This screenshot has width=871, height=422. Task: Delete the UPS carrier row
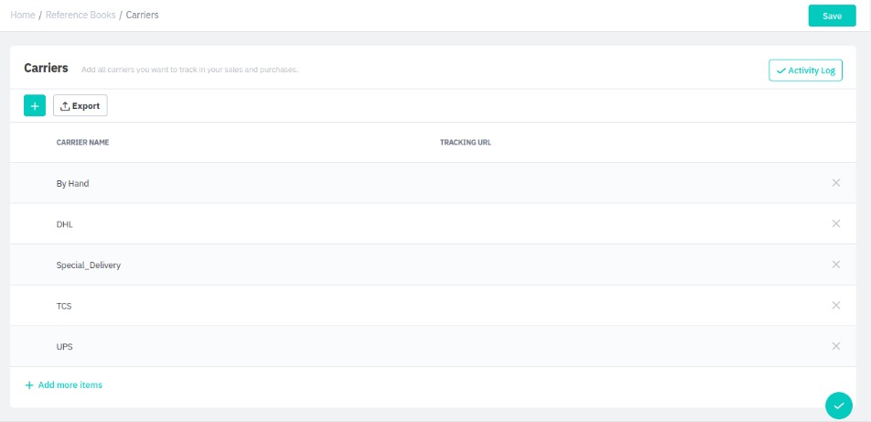click(x=835, y=346)
